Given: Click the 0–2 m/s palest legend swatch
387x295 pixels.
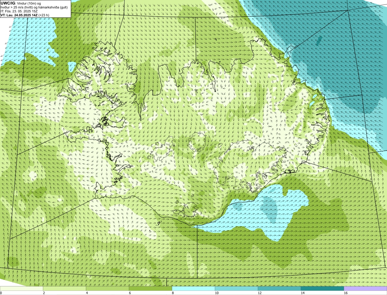Looking at the screenshot, I should (21, 288).
